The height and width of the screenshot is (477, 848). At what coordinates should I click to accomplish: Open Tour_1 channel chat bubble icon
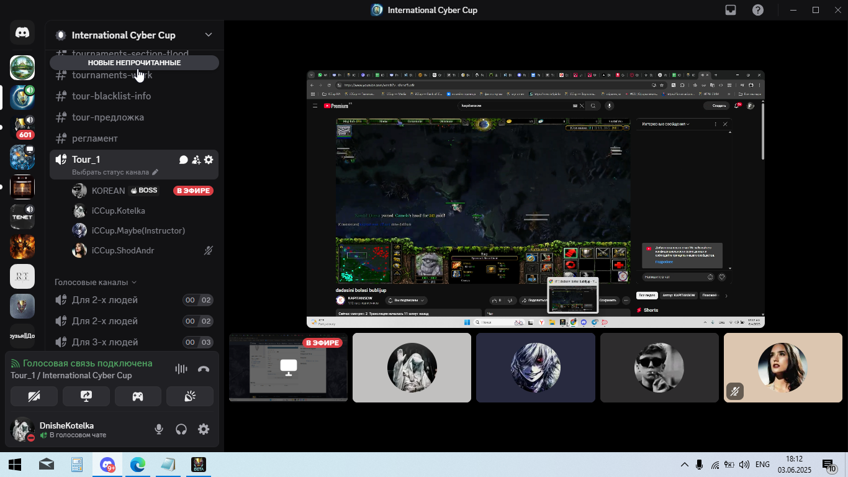pyautogui.click(x=184, y=160)
